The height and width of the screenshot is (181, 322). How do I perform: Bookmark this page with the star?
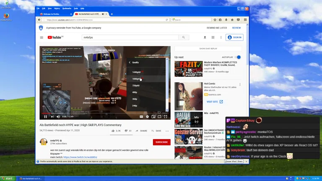coord(215,20)
